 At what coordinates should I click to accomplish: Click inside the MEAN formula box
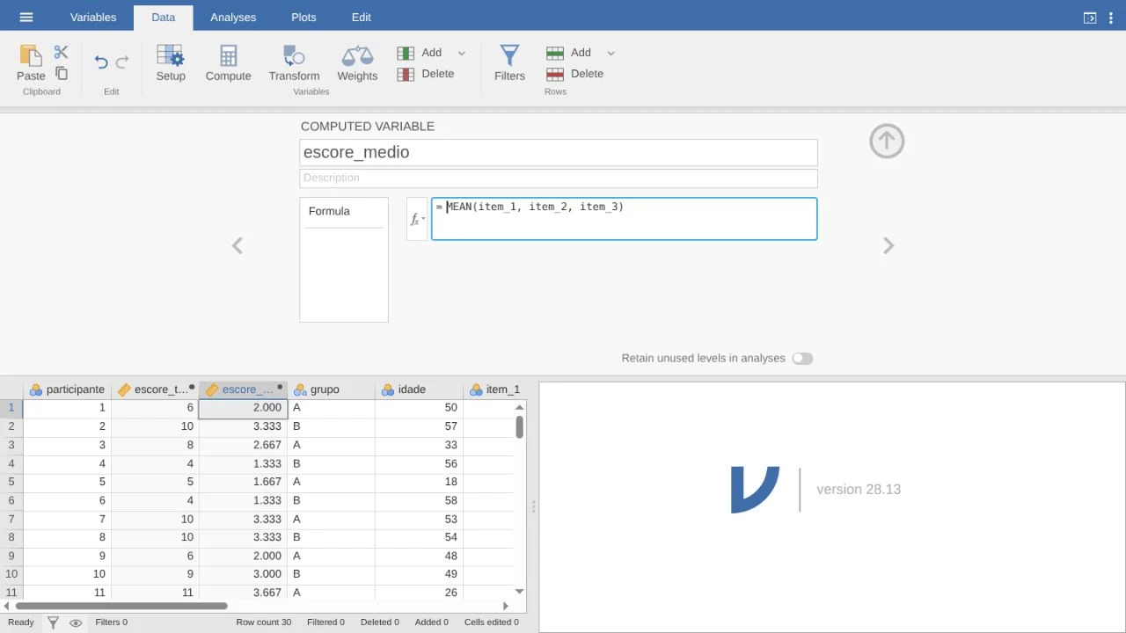point(624,219)
